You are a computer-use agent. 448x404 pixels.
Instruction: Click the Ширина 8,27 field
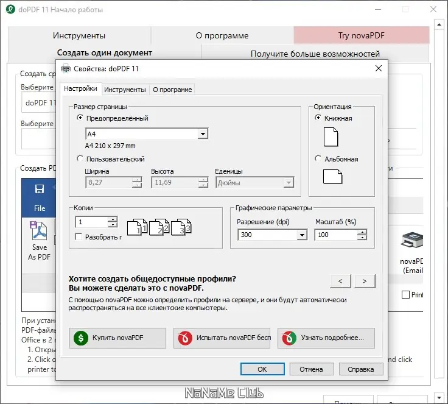click(108, 182)
